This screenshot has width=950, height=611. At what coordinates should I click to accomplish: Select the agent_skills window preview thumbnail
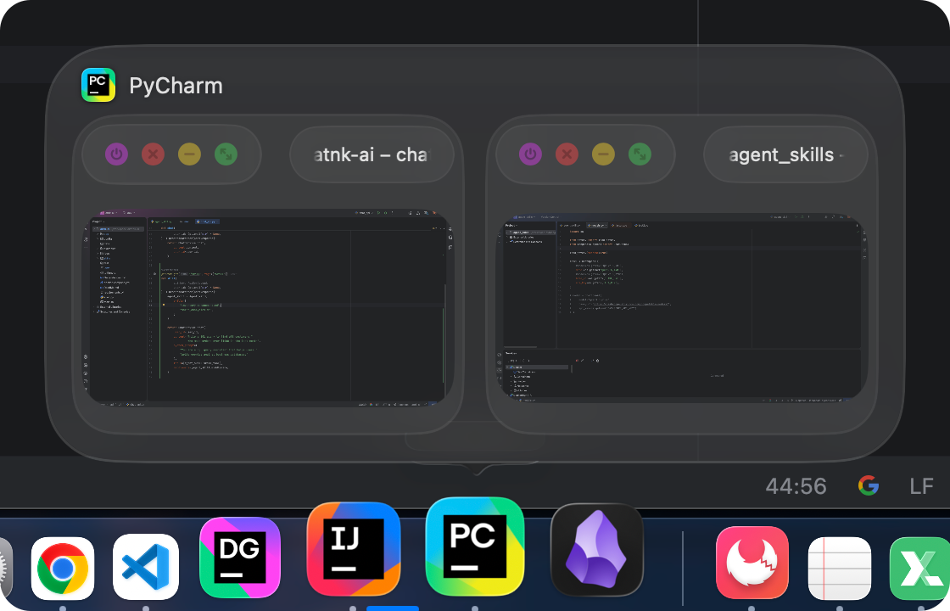click(x=682, y=305)
